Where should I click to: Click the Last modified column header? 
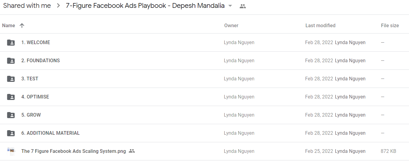tap(320, 26)
